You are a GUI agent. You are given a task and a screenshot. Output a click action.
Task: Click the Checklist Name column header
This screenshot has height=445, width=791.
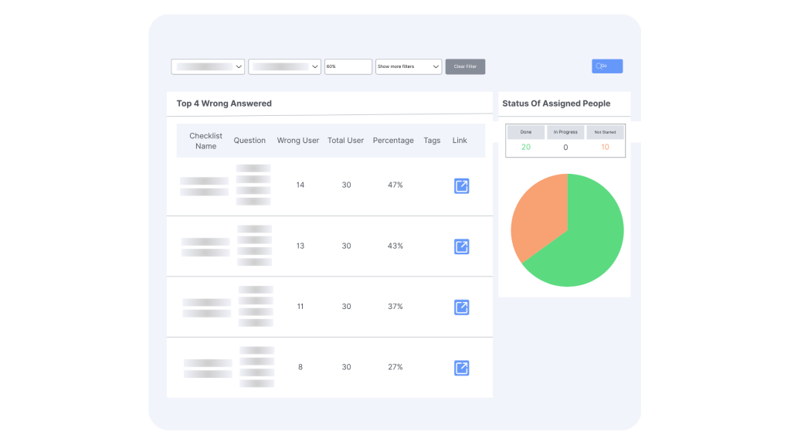(205, 141)
